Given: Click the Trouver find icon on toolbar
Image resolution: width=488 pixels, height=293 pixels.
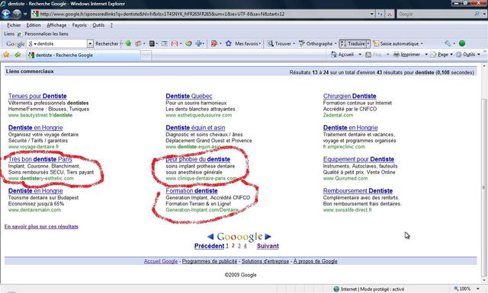Looking at the screenshot, I should (271, 43).
